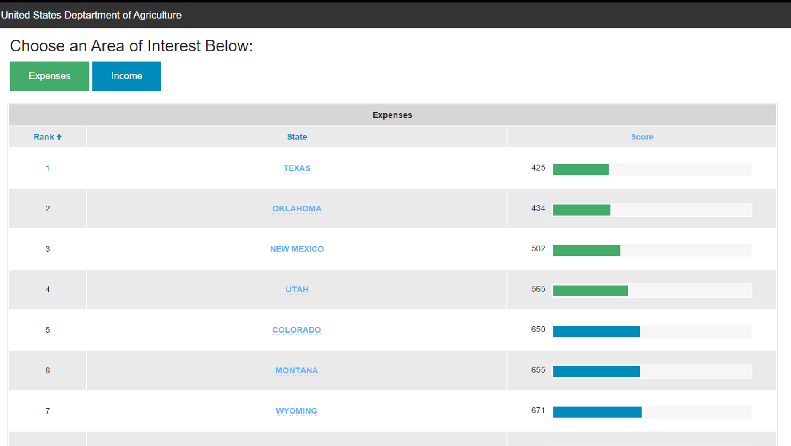
Task: Click the Montana score bar
Action: click(652, 371)
